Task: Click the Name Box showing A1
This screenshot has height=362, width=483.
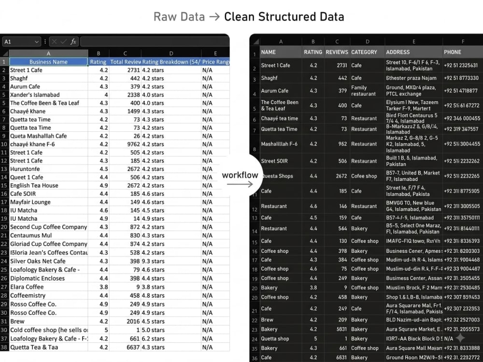Action: [21, 42]
